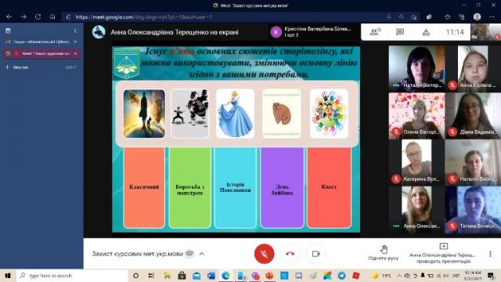
Task: Expand meeting details chevron arrow
Action: coord(202,254)
